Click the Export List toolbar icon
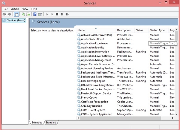180x130 pixels. [28, 14]
